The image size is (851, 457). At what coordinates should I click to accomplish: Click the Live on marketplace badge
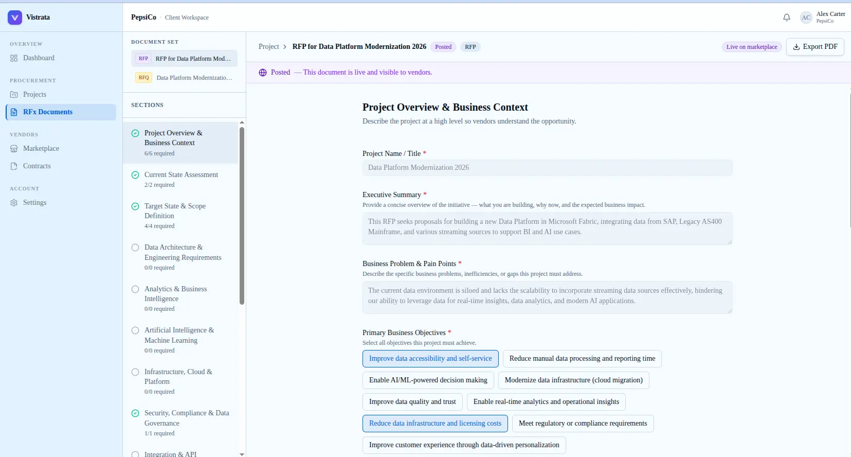[752, 47]
